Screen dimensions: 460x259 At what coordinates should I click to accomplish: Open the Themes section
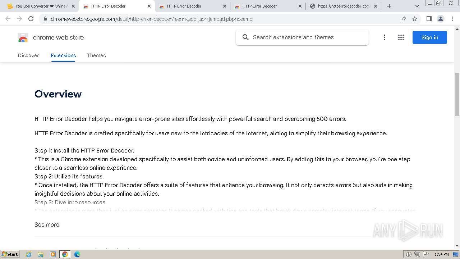pyautogui.click(x=96, y=55)
